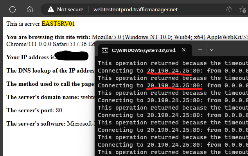Click the browser refresh icon
Screen dimensions: 248x156
coord(13,9)
